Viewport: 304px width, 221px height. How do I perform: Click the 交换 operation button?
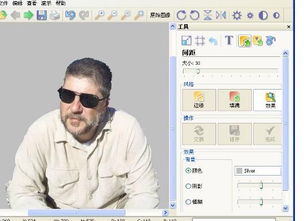click(x=199, y=134)
